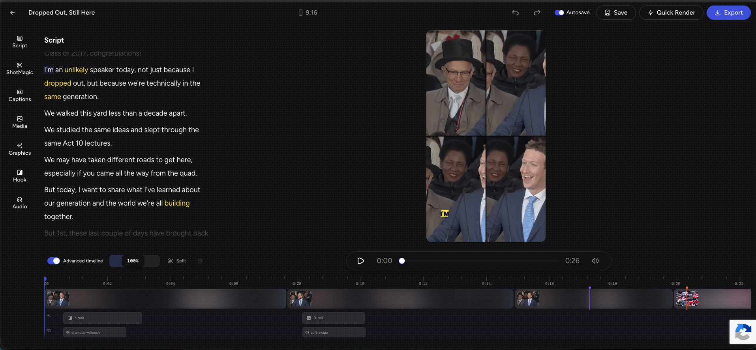Image resolution: width=756 pixels, height=350 pixels.
Task: Play the video preview
Action: click(x=360, y=261)
